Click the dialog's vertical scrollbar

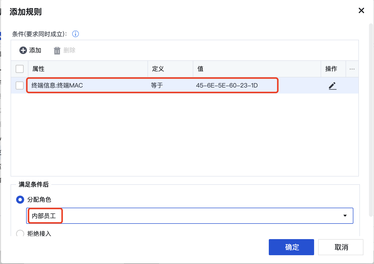371,120
